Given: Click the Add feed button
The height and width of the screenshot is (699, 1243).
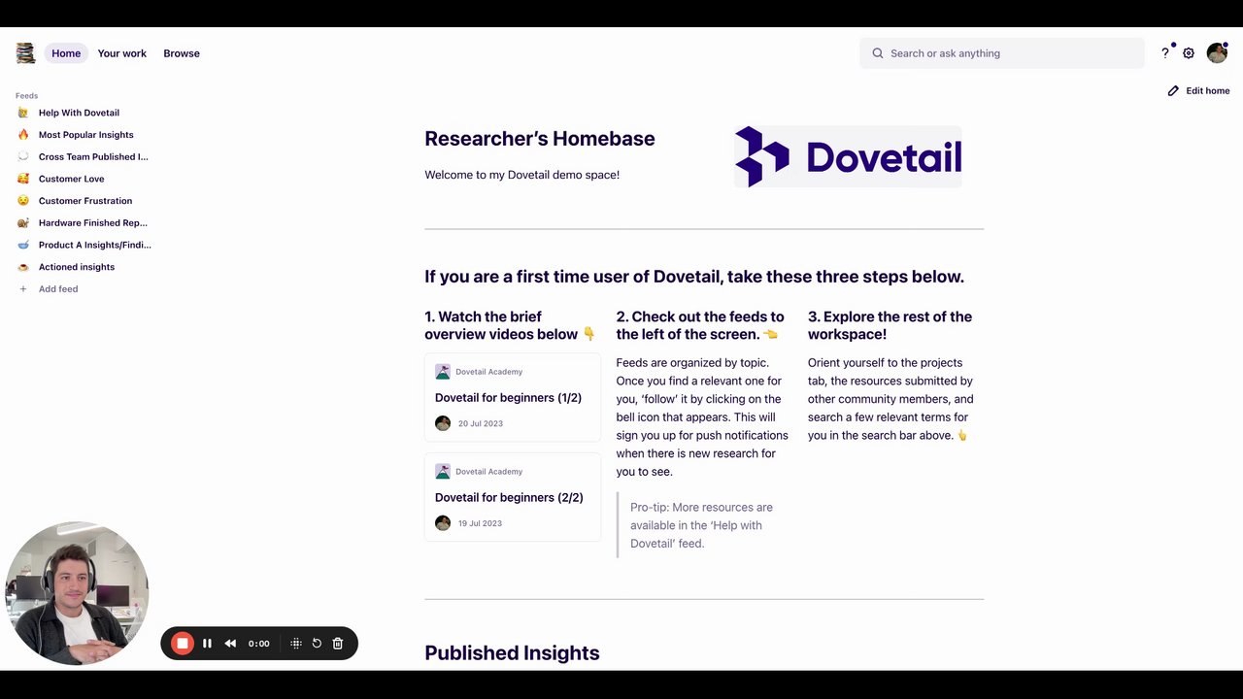Looking at the screenshot, I should pos(58,289).
